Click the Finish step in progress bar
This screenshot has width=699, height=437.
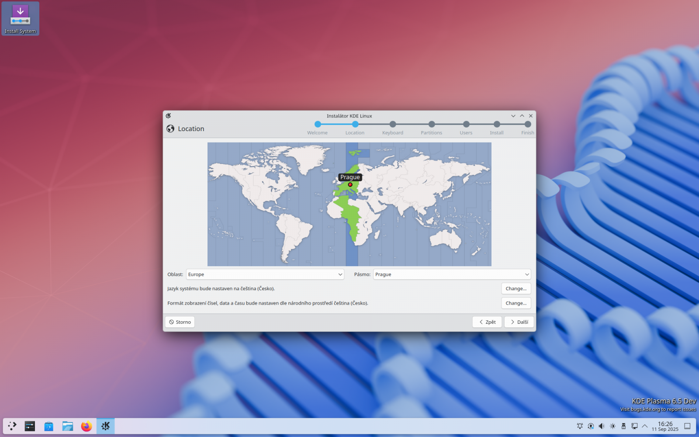(528, 128)
